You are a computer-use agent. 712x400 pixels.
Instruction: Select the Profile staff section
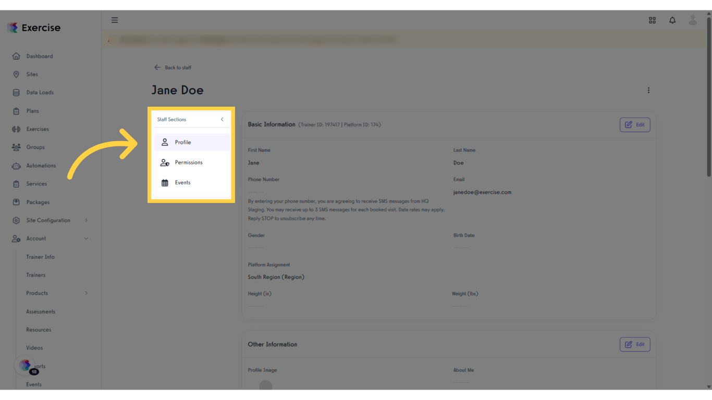click(x=183, y=142)
